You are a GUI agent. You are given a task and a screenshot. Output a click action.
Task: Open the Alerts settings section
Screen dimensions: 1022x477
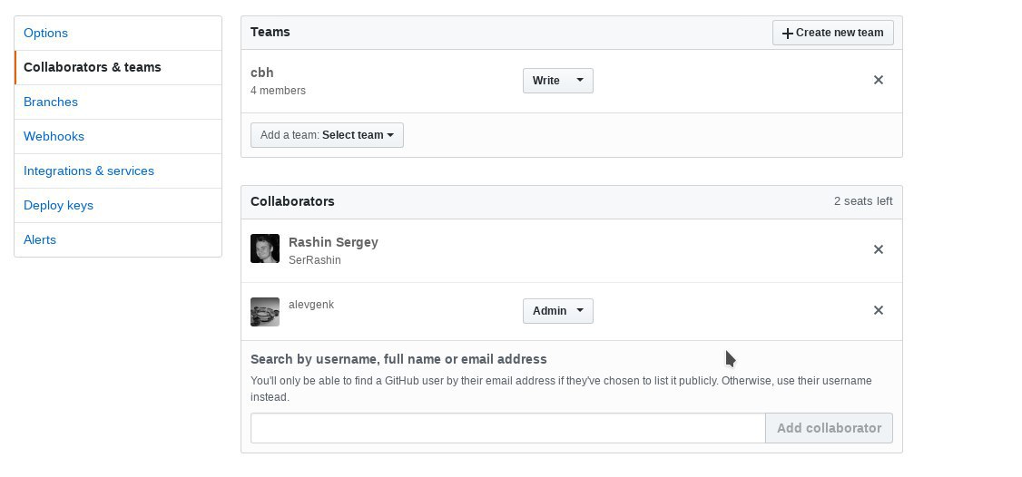[40, 240]
